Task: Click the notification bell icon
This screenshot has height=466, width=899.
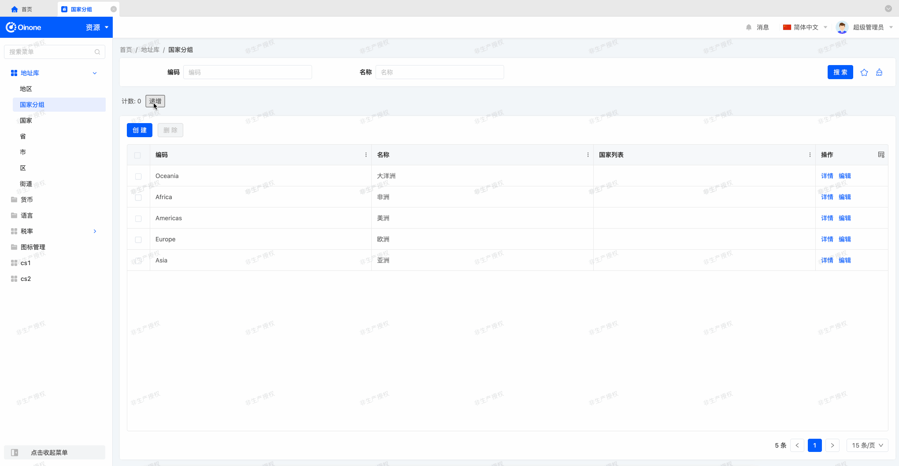Action: (x=749, y=27)
